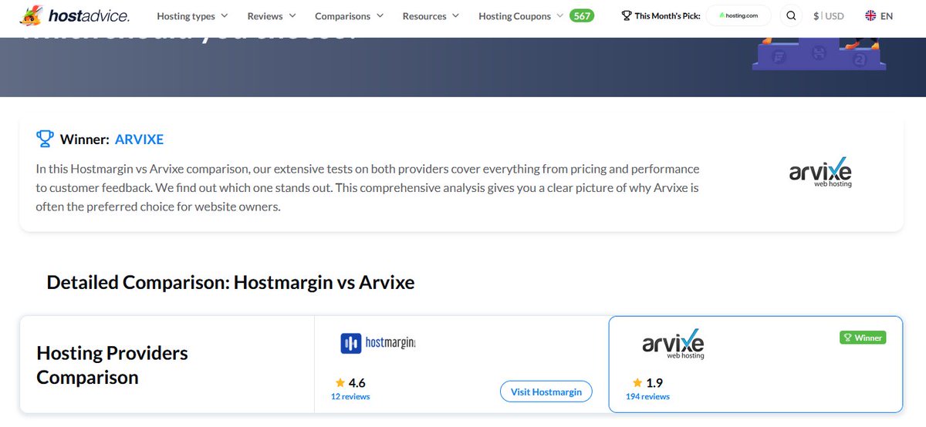Click the 1.9 rating value
This screenshot has width=926, height=427.
pyautogui.click(x=654, y=382)
